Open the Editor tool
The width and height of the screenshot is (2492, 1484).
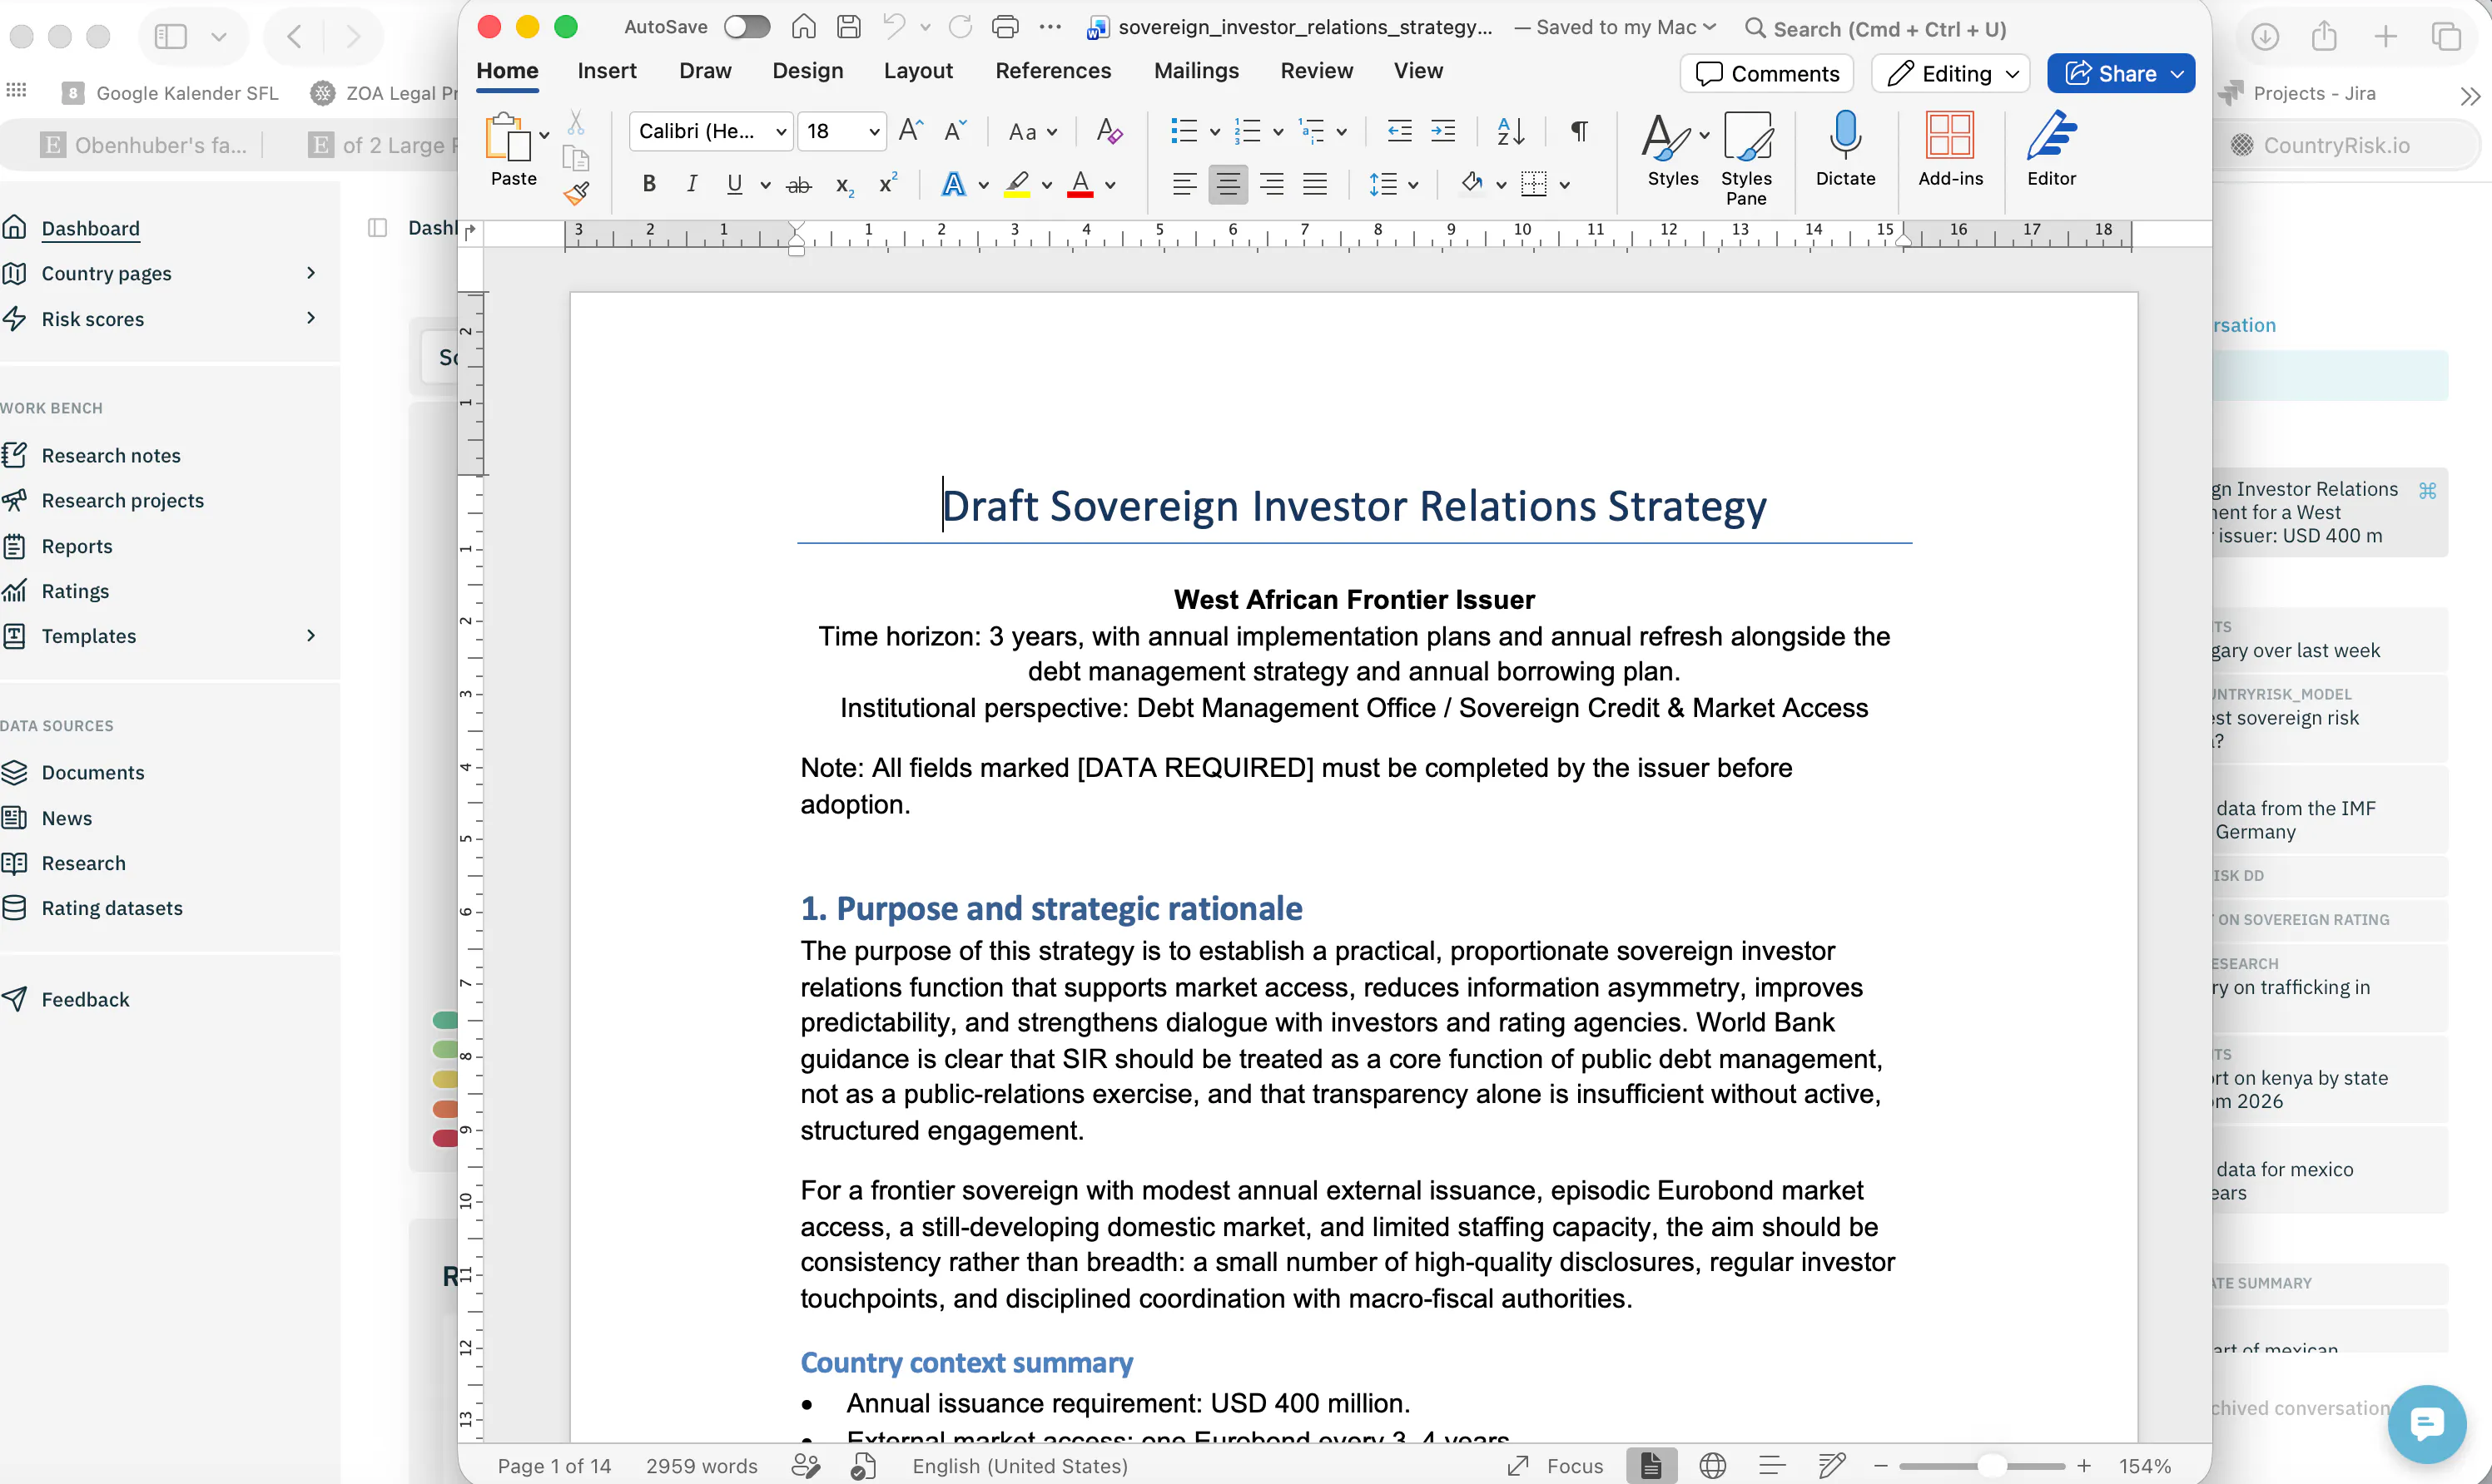click(x=2051, y=148)
